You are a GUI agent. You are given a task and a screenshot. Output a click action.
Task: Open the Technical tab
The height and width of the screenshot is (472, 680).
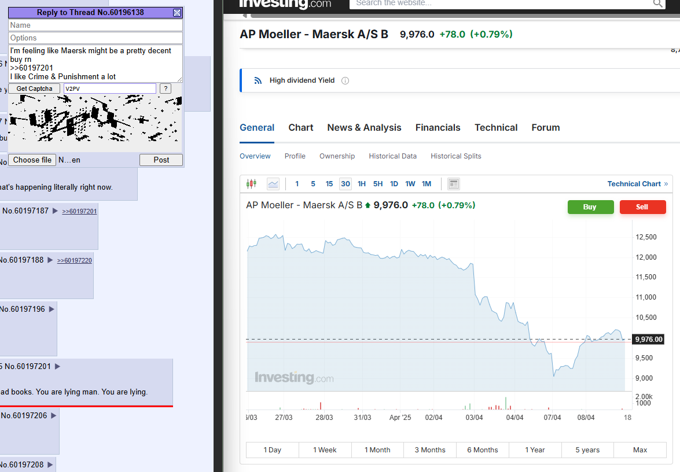click(x=496, y=127)
